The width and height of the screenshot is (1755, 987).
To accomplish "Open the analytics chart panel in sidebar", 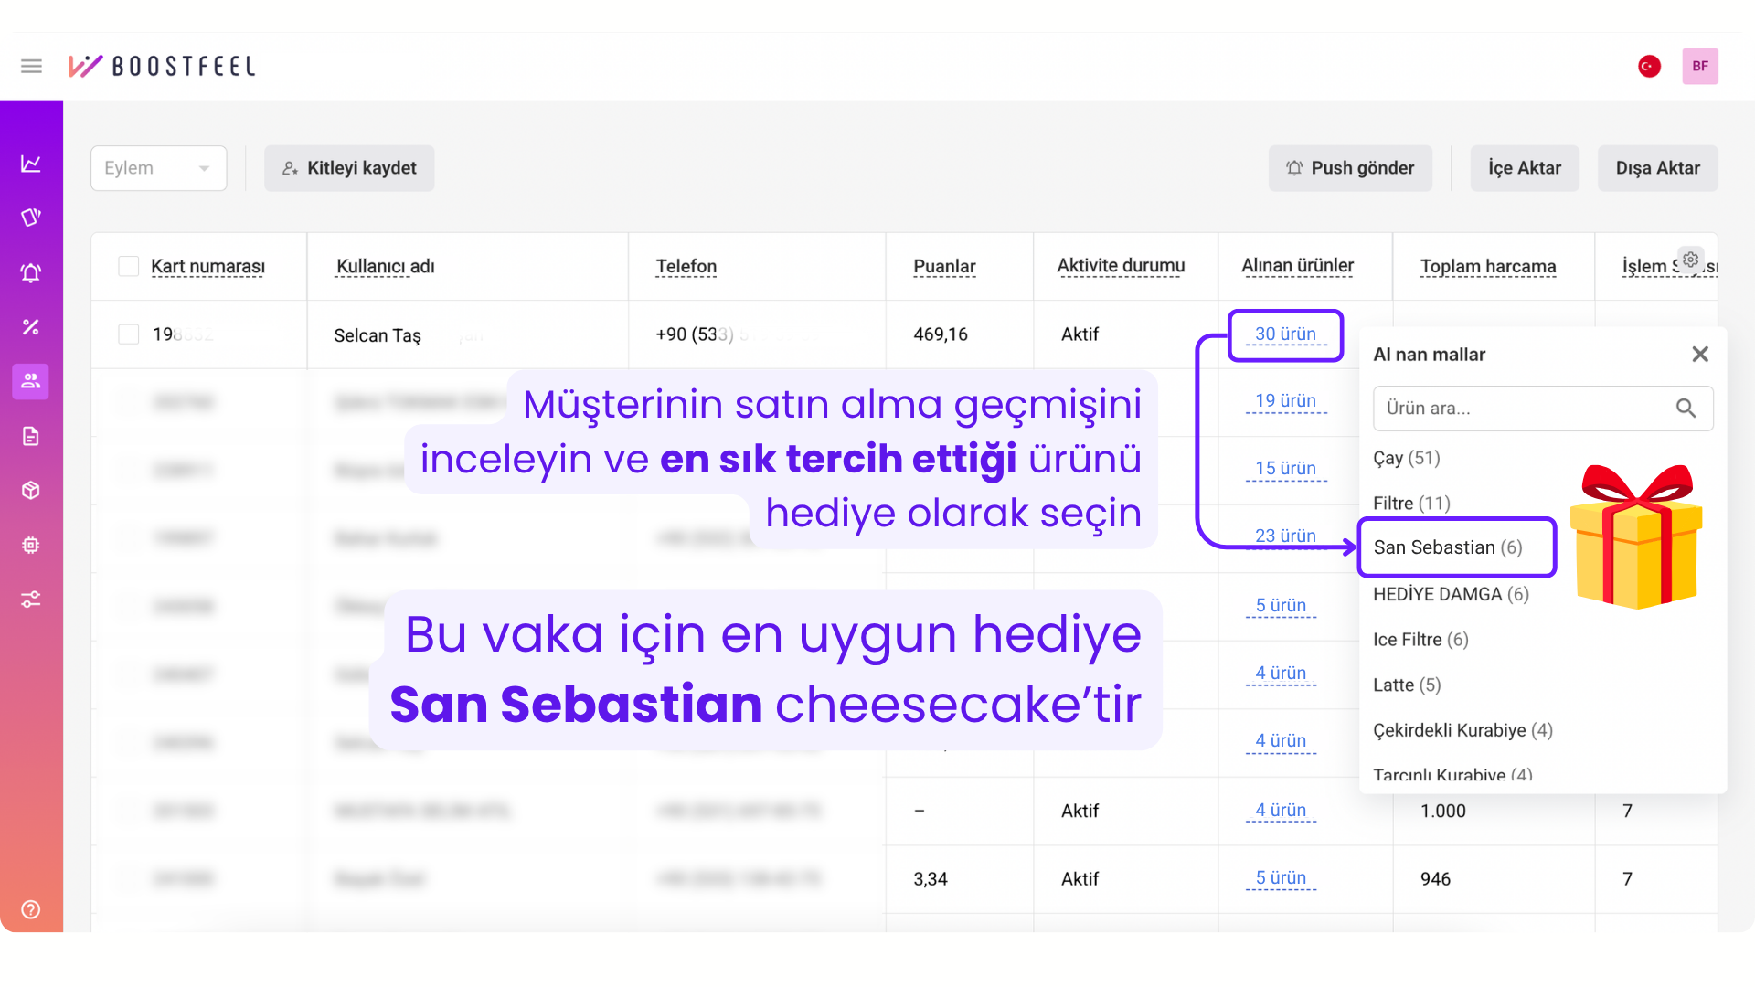I will [x=30, y=163].
